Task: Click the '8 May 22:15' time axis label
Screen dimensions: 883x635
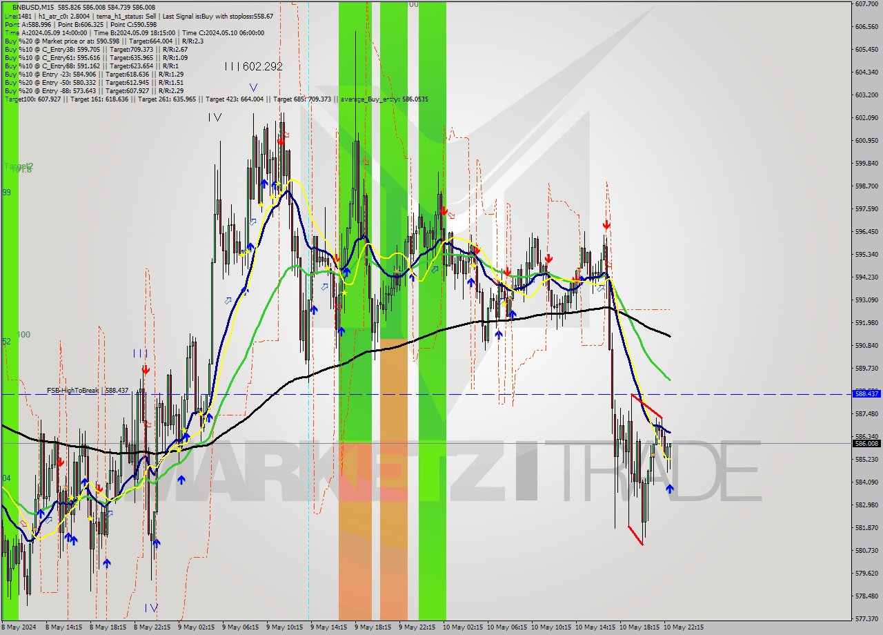Action: point(152,627)
